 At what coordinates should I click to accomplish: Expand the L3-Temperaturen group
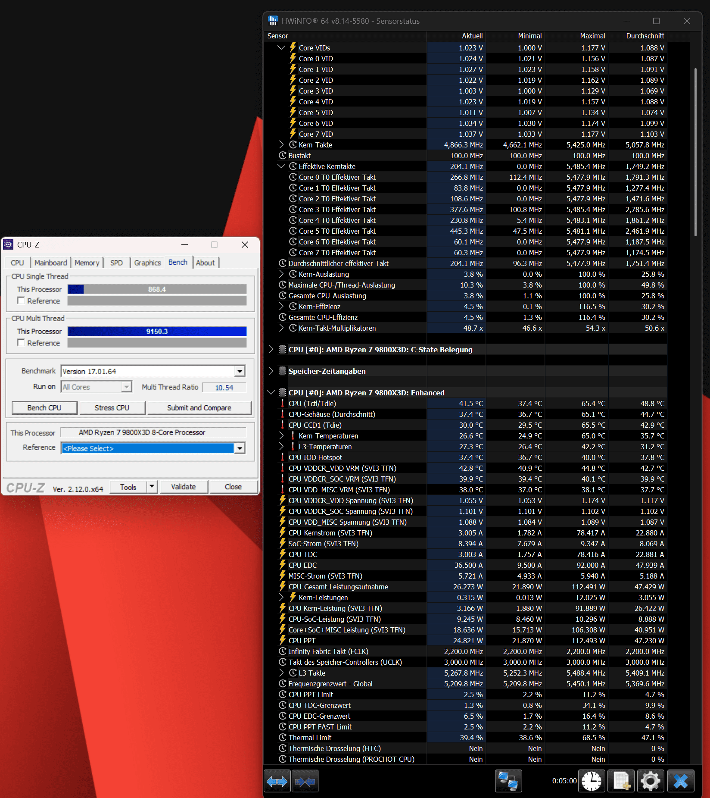pyautogui.click(x=281, y=446)
